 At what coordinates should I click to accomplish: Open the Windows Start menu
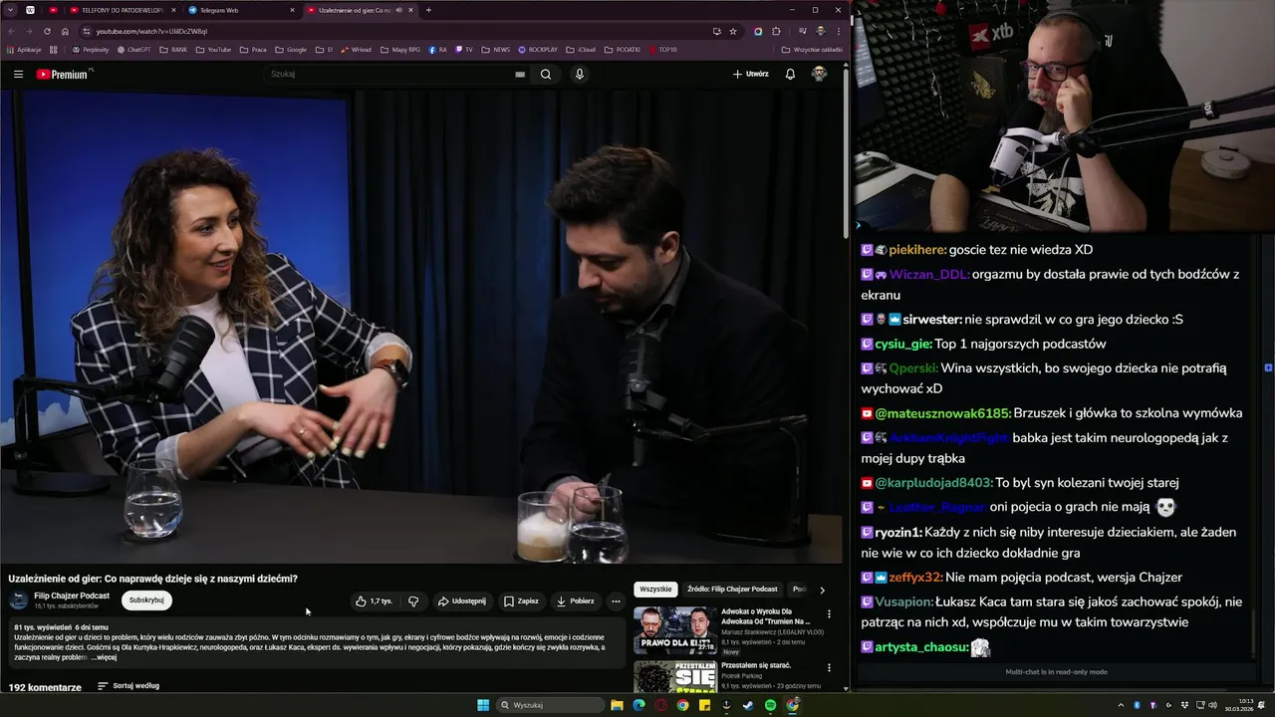point(483,705)
